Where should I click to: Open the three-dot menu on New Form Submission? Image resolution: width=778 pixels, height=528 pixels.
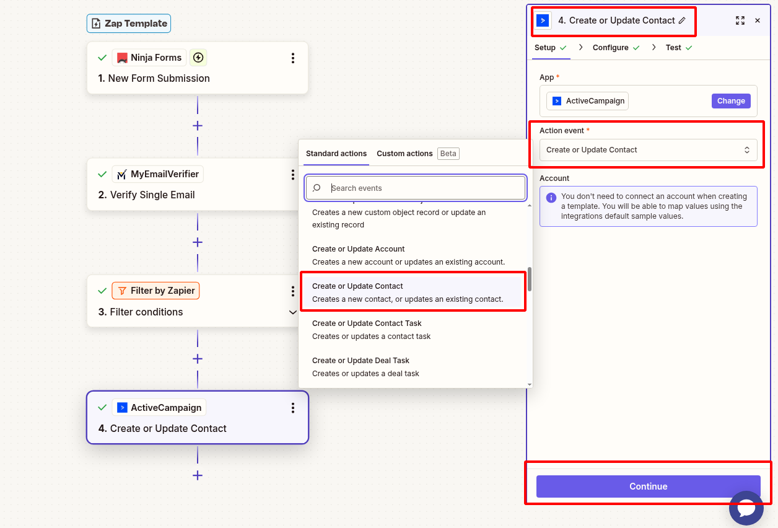point(293,58)
